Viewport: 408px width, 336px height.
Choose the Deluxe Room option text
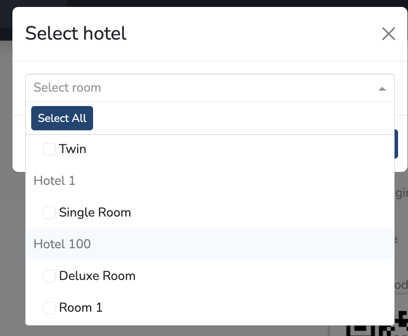pyautogui.click(x=97, y=276)
